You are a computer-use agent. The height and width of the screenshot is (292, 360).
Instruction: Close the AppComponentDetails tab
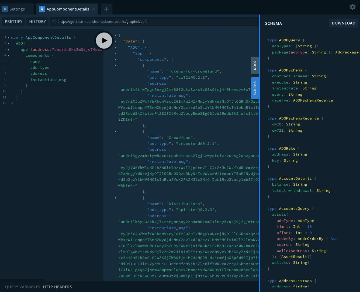click(x=94, y=9)
